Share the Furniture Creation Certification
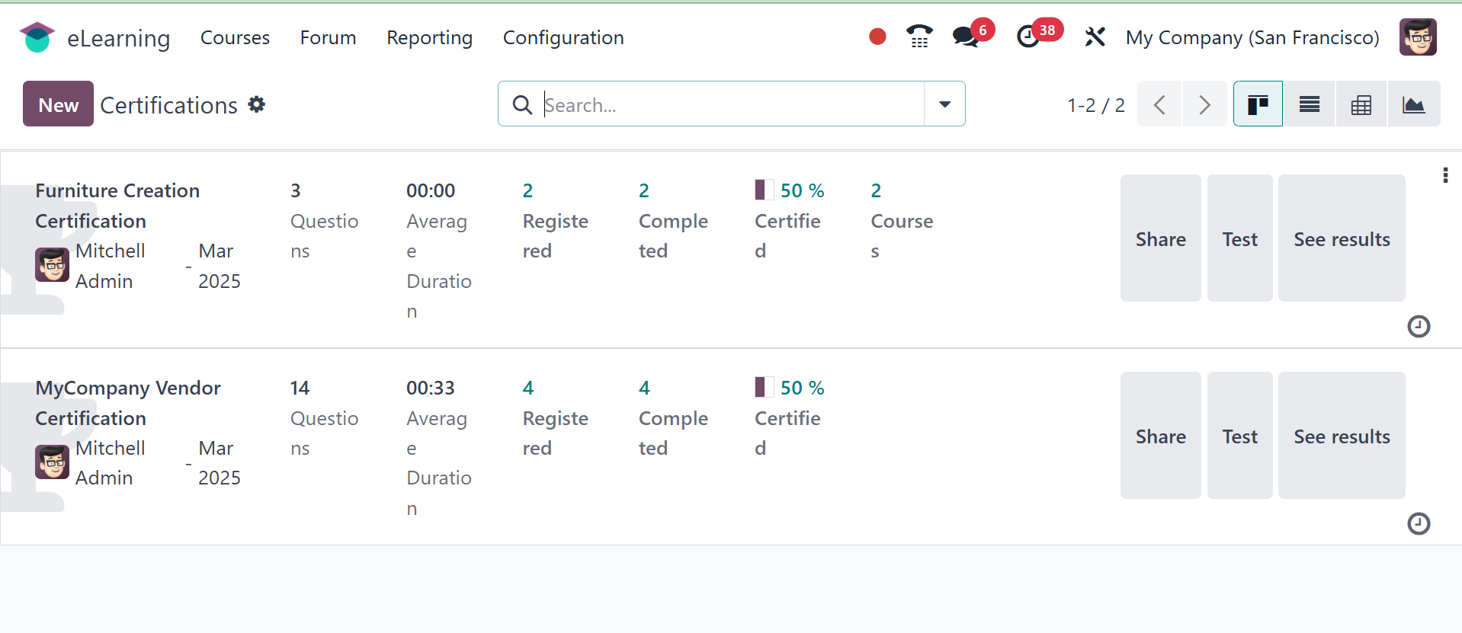This screenshot has height=633, width=1462. (x=1161, y=238)
